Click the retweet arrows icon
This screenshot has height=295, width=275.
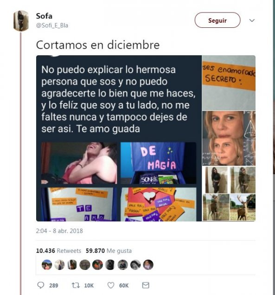76,285
